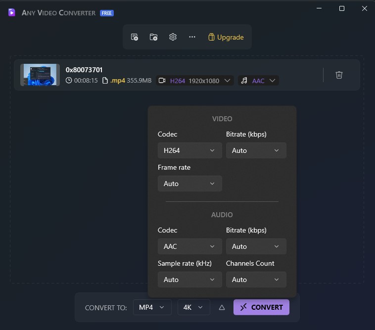This screenshot has height=330, width=375.
Task: Click the file icon beside .mp4
Action: (x=105, y=80)
